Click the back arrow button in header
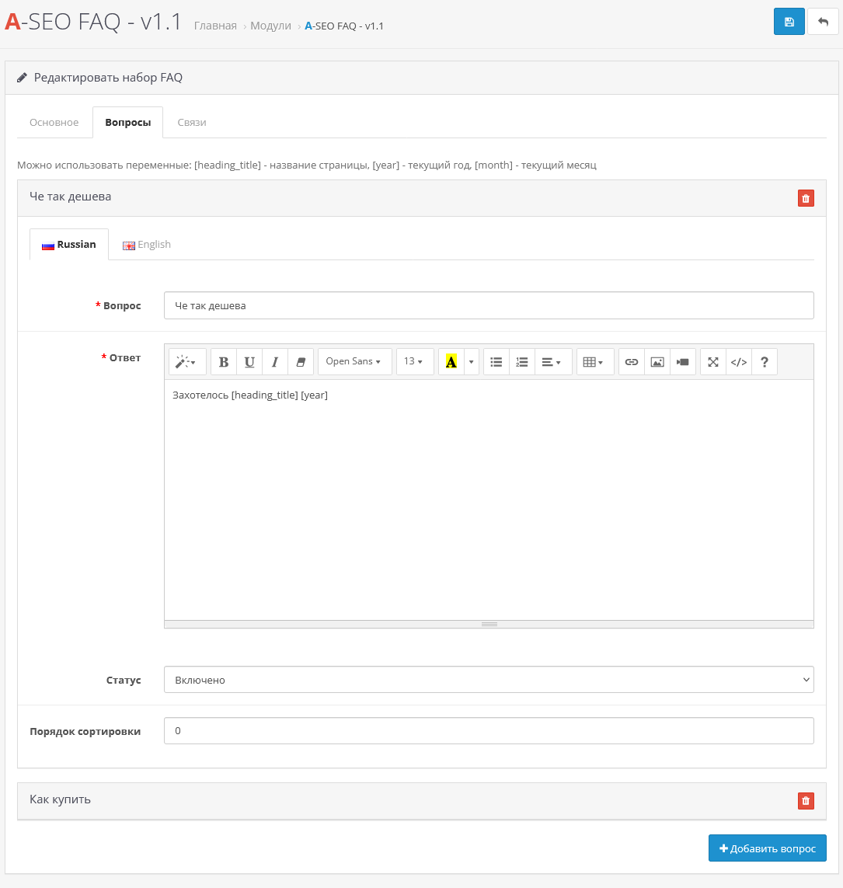This screenshot has height=888, width=843. coord(823,22)
